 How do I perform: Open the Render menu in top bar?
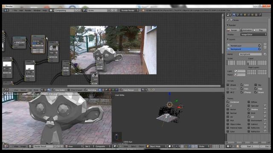(x=28, y=10)
